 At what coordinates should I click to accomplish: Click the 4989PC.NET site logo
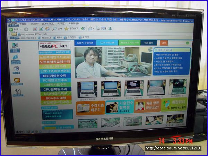point(54,45)
